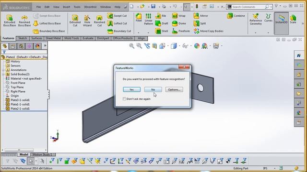Image resolution: width=307 pixels, height=172 pixels.
Task: Click the Zoom to Fit icon
Action: (x=131, y=46)
